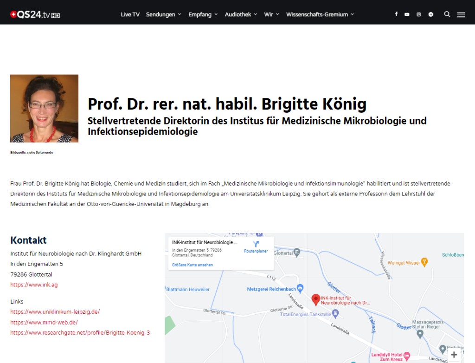Click the red INK-Institut map pin

point(315,299)
